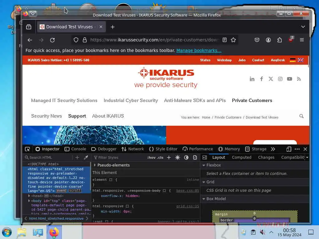Image resolution: width=319 pixels, height=239 pixels.
Task: Click the scroll badge on html node
Action: (x=75, y=191)
